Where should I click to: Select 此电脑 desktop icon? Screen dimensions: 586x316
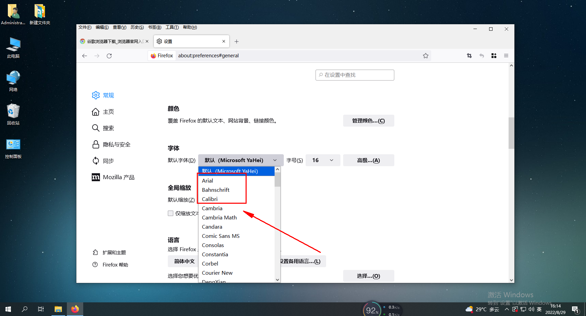pos(13,48)
